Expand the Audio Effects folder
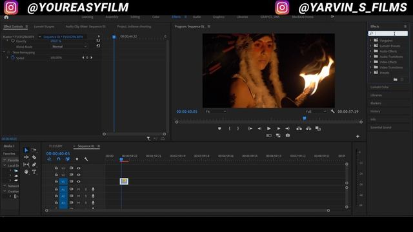The image size is (413, 232). pyautogui.click(x=370, y=51)
